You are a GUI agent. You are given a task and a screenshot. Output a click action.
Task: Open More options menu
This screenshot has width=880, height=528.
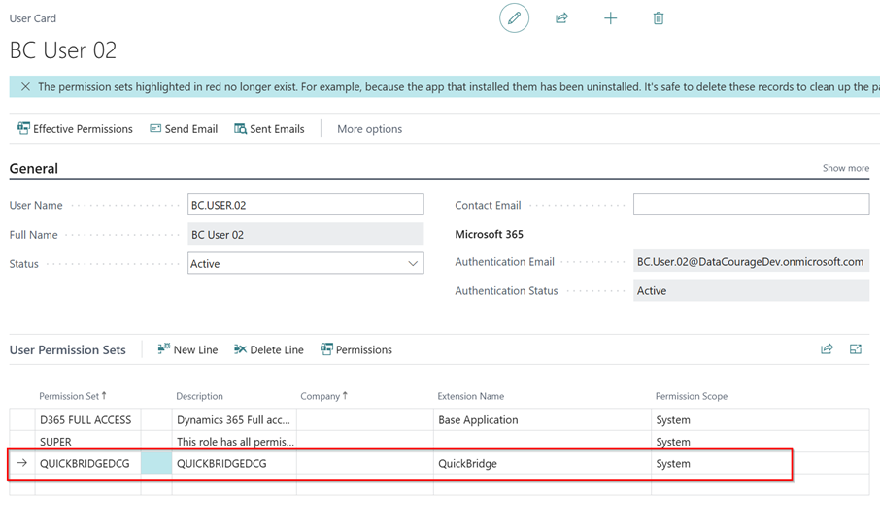(369, 129)
